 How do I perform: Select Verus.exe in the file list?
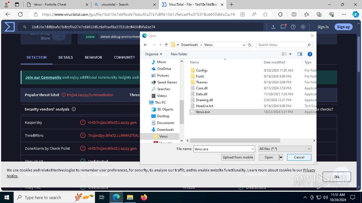pos(203,112)
